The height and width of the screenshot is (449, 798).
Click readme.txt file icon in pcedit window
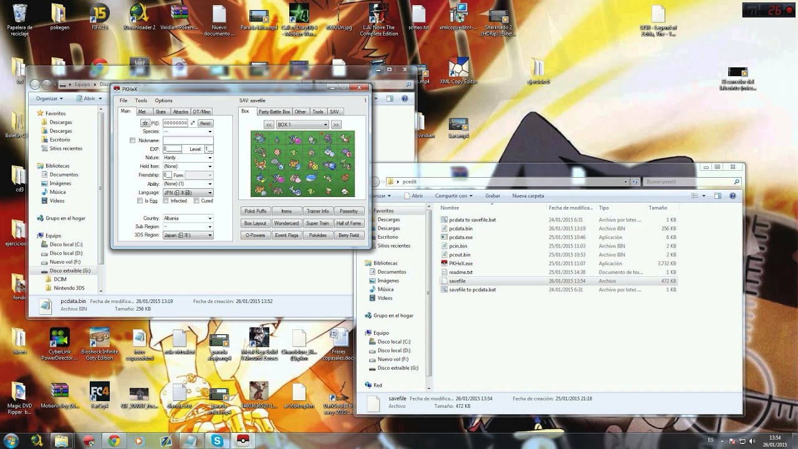pyautogui.click(x=444, y=272)
